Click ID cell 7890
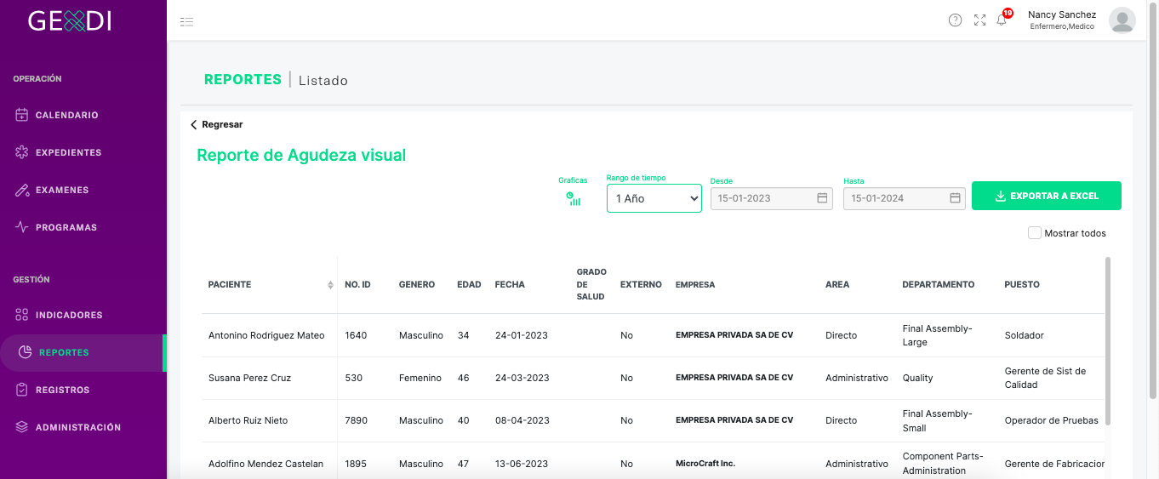 tap(357, 420)
